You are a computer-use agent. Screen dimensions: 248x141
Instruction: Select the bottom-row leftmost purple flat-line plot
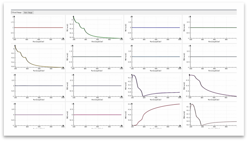click(38, 115)
